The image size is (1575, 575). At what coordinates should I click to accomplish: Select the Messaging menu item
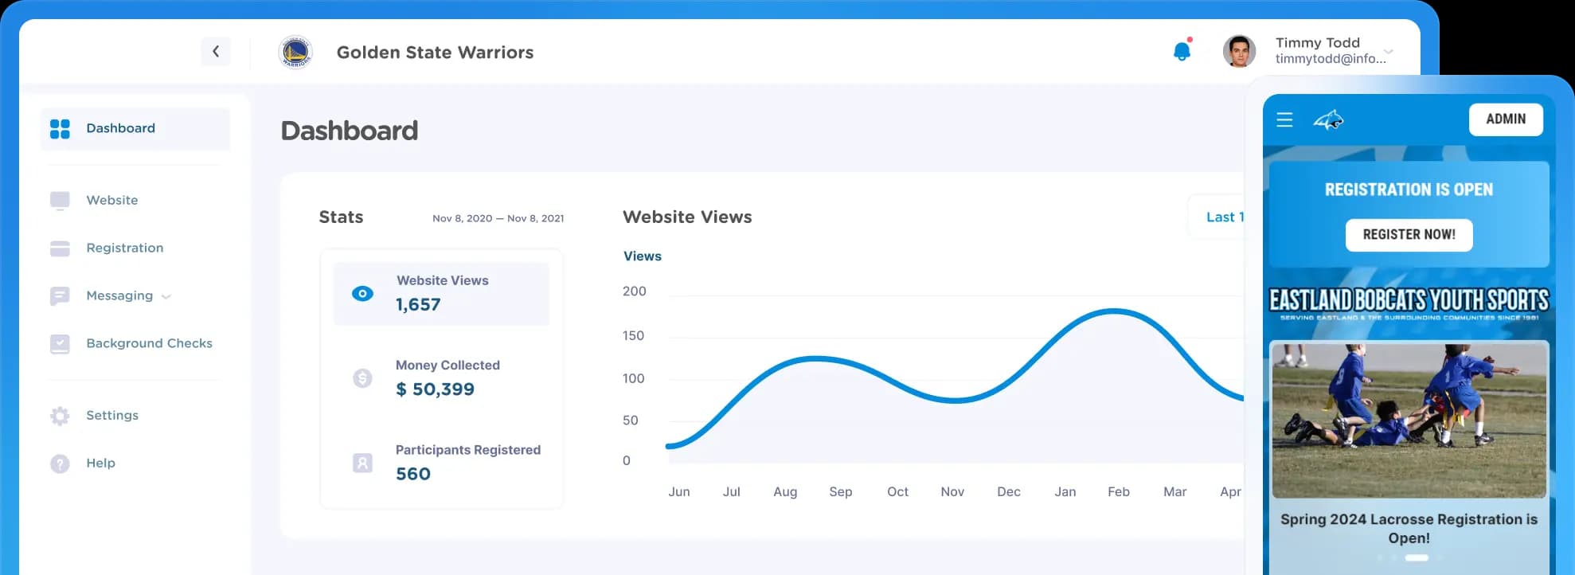[x=119, y=295]
